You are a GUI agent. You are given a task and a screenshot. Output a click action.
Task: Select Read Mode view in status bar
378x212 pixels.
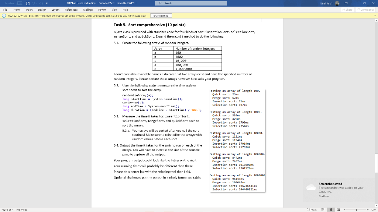pos(323,210)
